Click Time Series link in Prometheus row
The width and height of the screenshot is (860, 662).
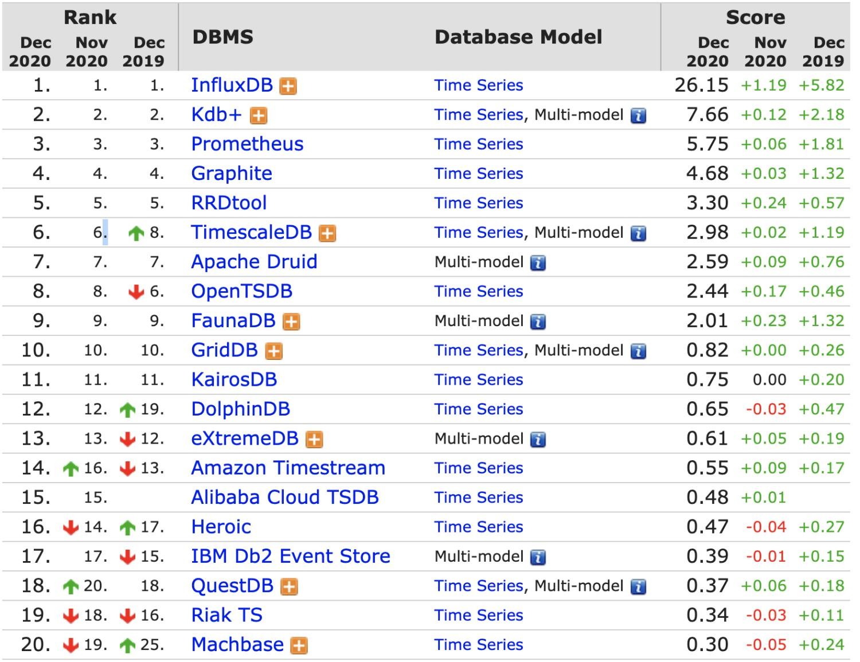click(479, 144)
